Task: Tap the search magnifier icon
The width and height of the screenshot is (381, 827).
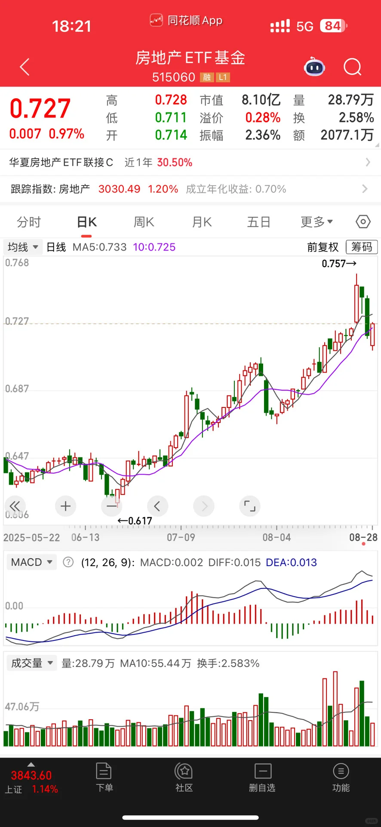Action: 353,67
